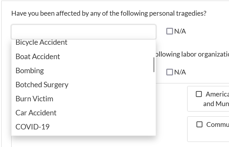
Task: Select Car Accident option
Action: (x=36, y=113)
